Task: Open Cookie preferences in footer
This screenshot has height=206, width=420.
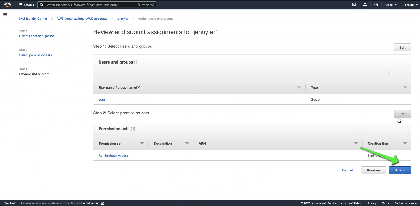Action: click(x=406, y=203)
